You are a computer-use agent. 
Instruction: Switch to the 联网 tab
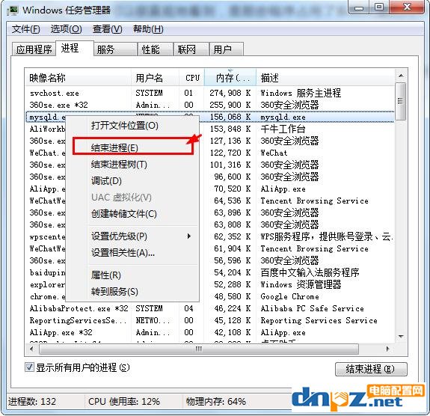(x=191, y=49)
